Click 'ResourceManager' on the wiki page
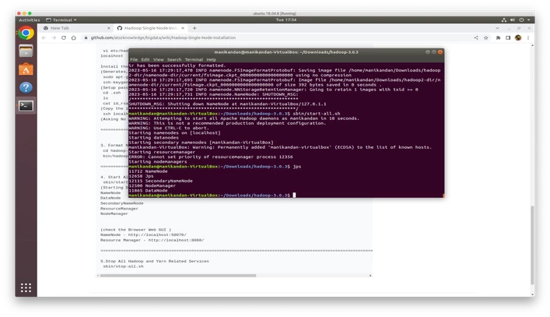 [x=119, y=209]
